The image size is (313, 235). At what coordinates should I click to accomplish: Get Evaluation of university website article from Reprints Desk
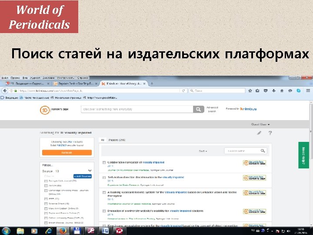[x=254, y=211]
